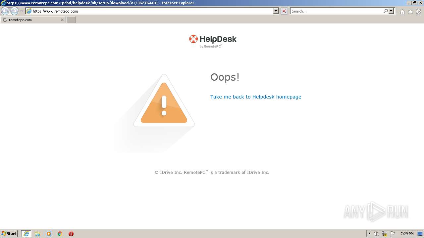Open the Tools gear icon
This screenshot has width=424, height=238.
[419, 12]
